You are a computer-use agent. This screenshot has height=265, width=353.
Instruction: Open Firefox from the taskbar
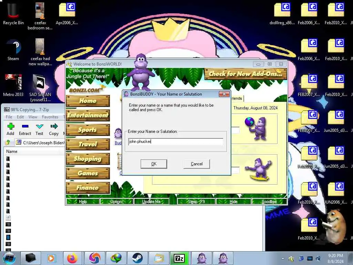click(72, 258)
